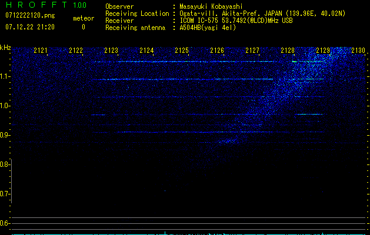Click the 2125 time marker
This screenshot has height=235, width=370.
[x=182, y=51]
